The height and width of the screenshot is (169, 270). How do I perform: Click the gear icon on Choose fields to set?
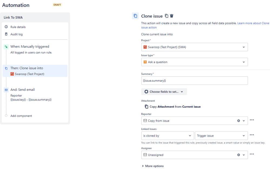[x=146, y=92]
